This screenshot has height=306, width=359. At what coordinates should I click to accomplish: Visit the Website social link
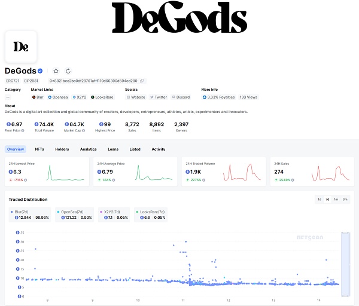136,97
